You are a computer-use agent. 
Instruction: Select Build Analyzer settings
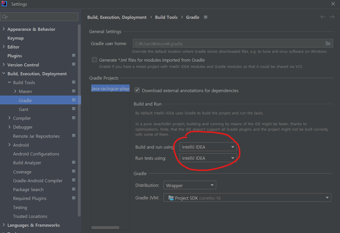27,163
